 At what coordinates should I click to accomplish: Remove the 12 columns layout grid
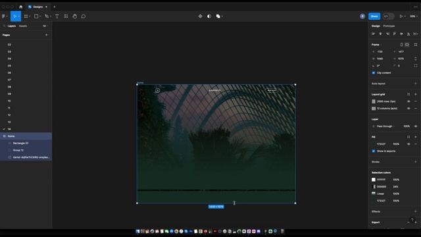(x=416, y=109)
